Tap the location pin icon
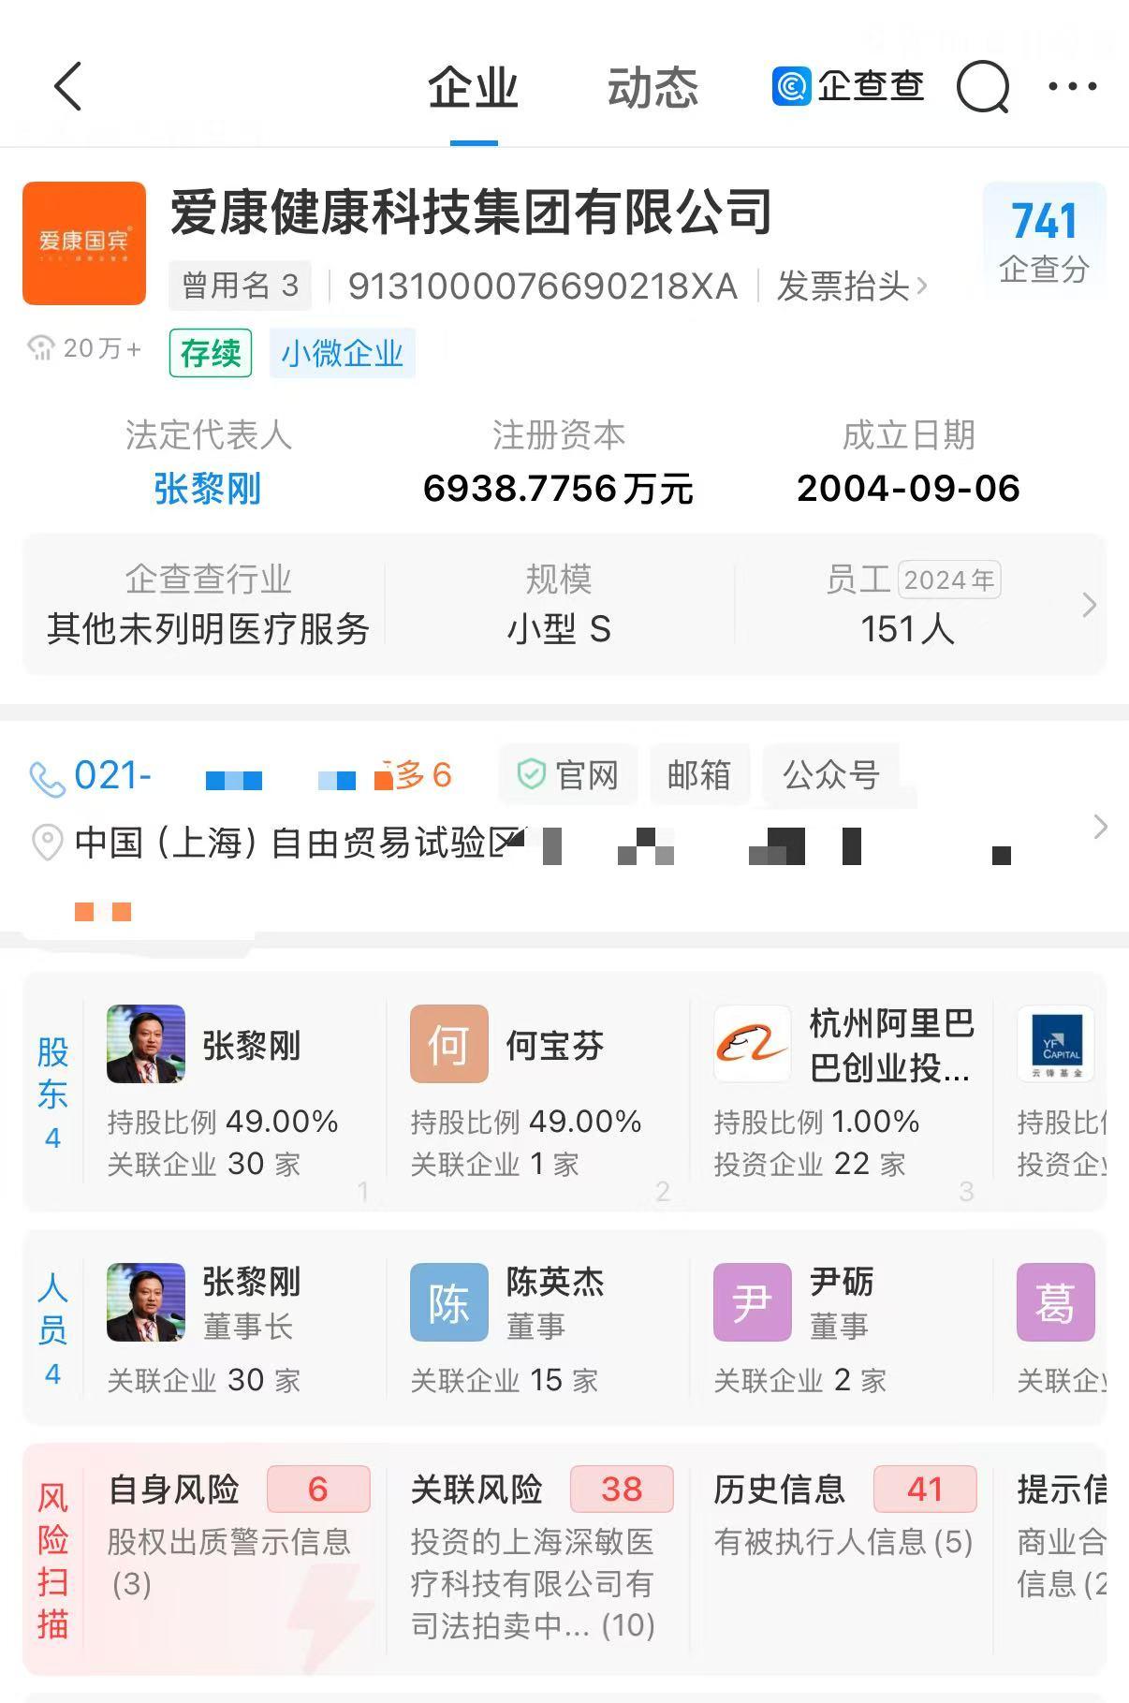The image size is (1129, 1703). [47, 843]
